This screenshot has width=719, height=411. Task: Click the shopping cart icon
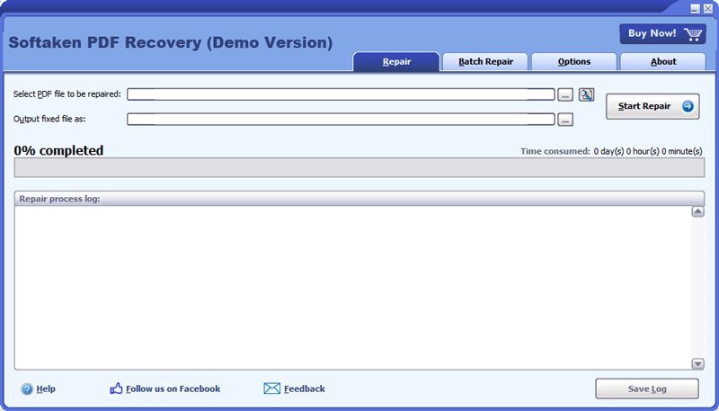coord(693,34)
